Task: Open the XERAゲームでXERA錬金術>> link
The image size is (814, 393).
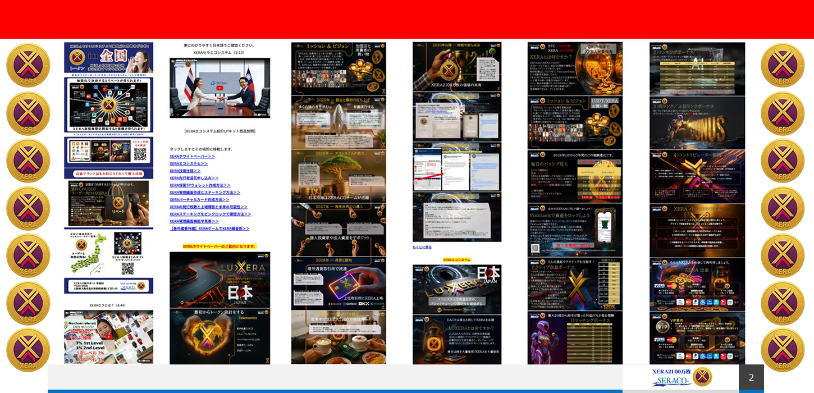Action: point(209,229)
